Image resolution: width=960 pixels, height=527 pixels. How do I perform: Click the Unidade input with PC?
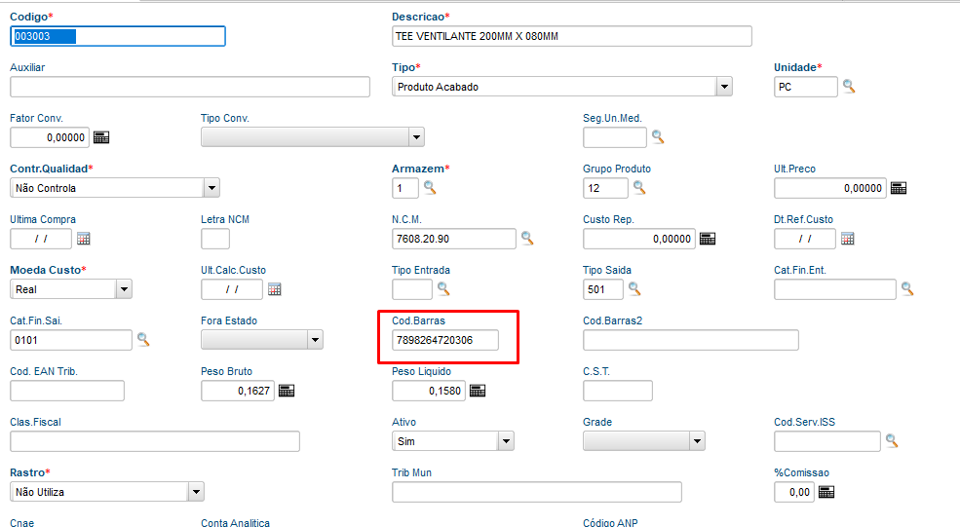pyautogui.click(x=806, y=87)
